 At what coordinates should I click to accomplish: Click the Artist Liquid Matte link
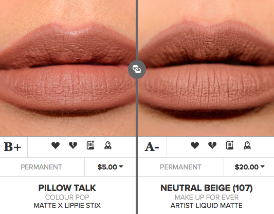pos(206,205)
